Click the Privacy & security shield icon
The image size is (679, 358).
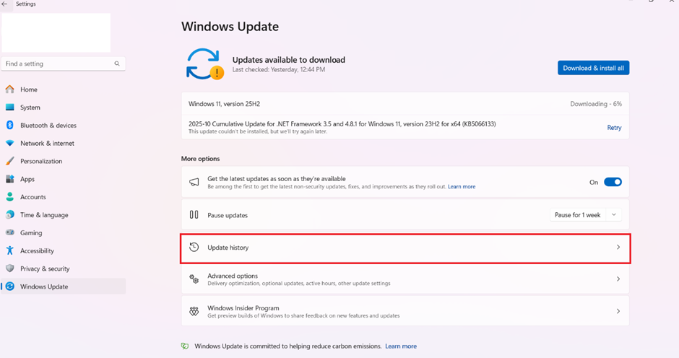coord(10,268)
